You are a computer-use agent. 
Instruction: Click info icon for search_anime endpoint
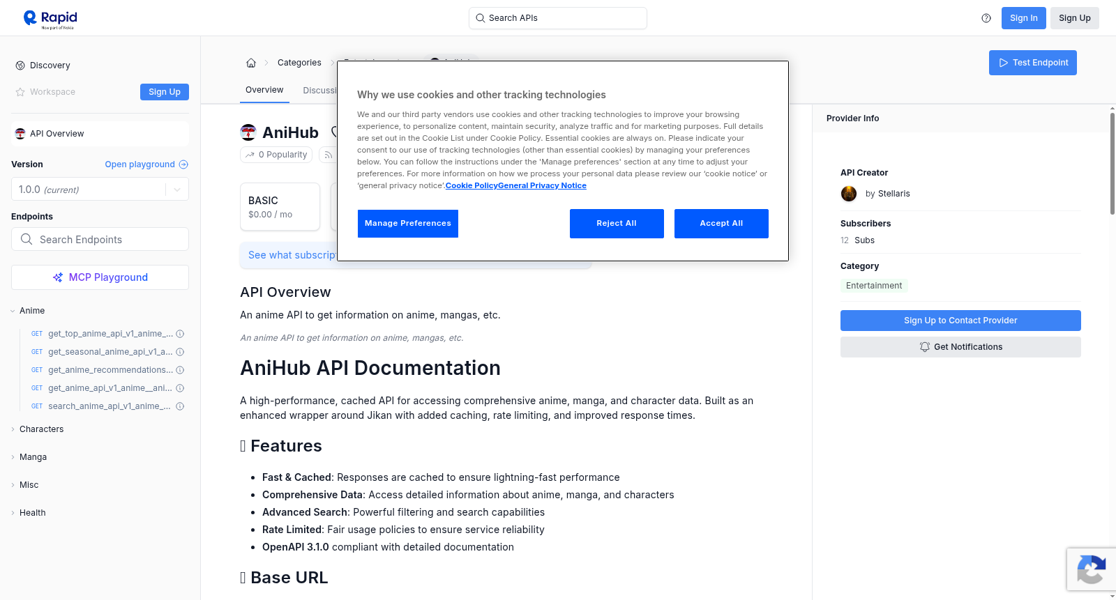(x=180, y=406)
